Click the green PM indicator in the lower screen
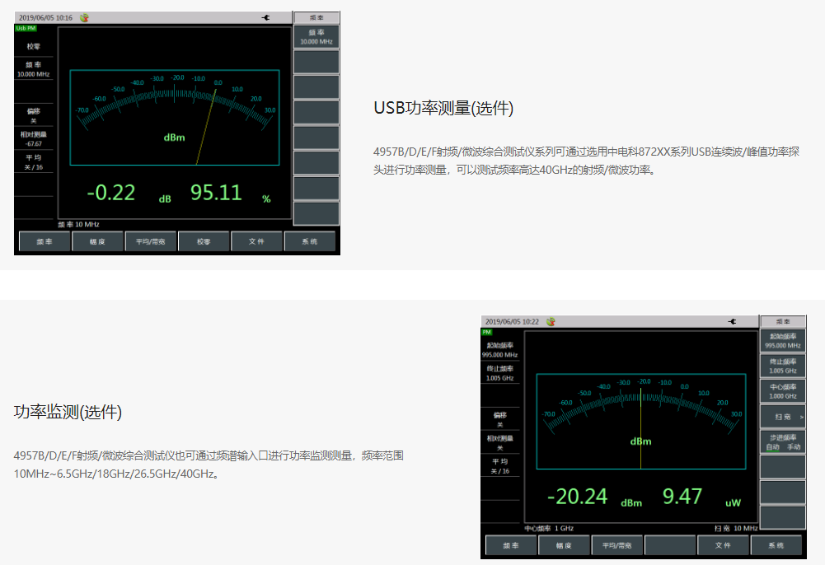Viewport: 825px width, 565px height. click(486, 332)
